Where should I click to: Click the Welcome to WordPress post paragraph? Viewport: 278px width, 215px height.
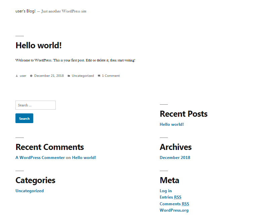75,60
